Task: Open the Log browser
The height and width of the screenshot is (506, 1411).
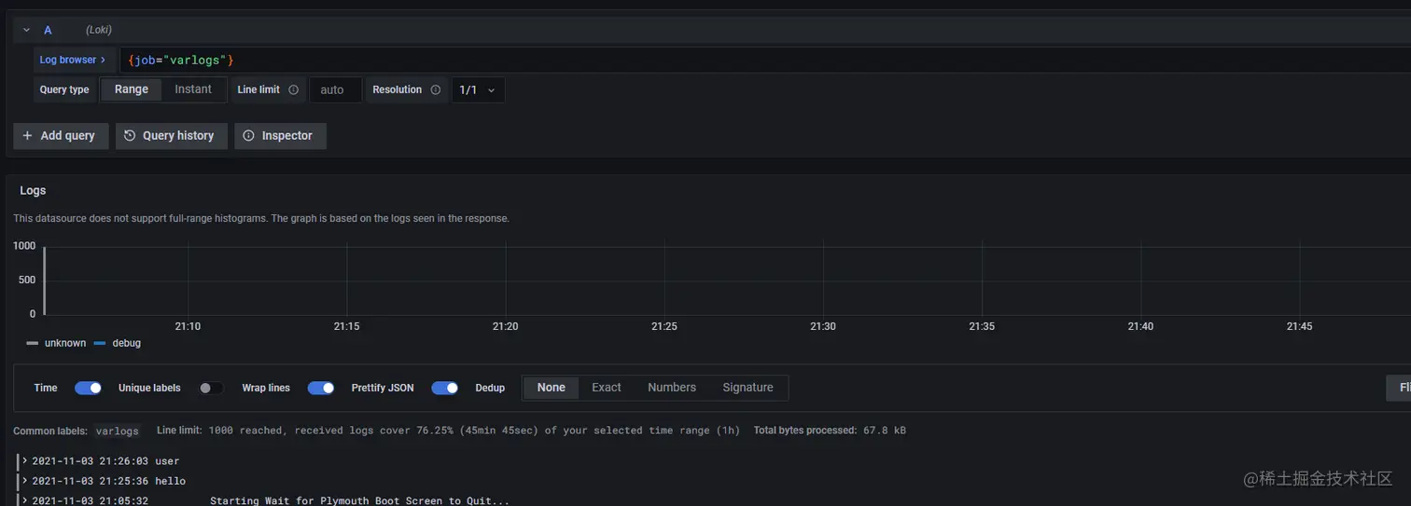Action: point(73,60)
